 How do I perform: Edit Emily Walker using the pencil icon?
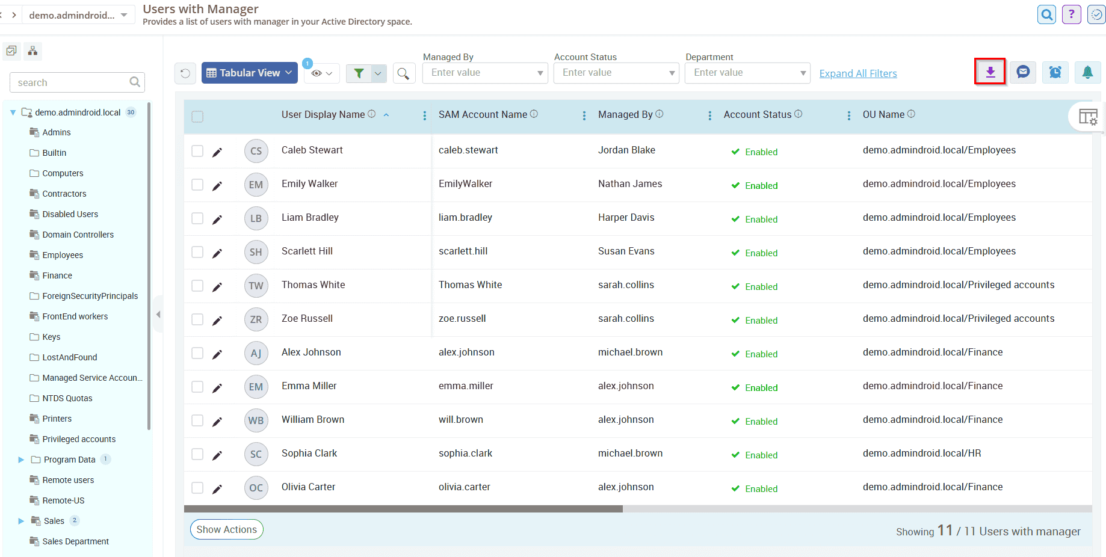tap(217, 185)
